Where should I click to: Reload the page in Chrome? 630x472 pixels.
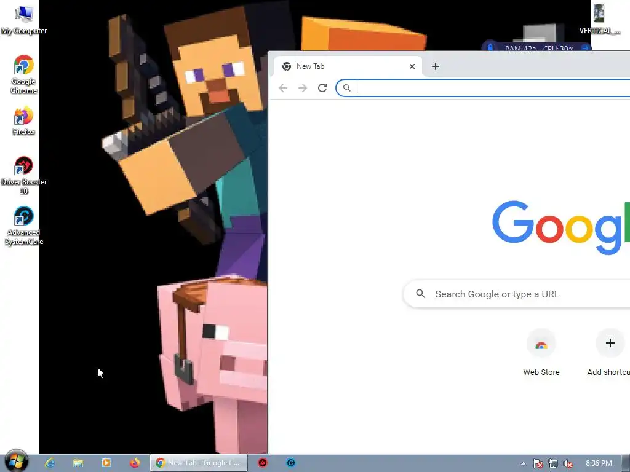click(x=322, y=88)
